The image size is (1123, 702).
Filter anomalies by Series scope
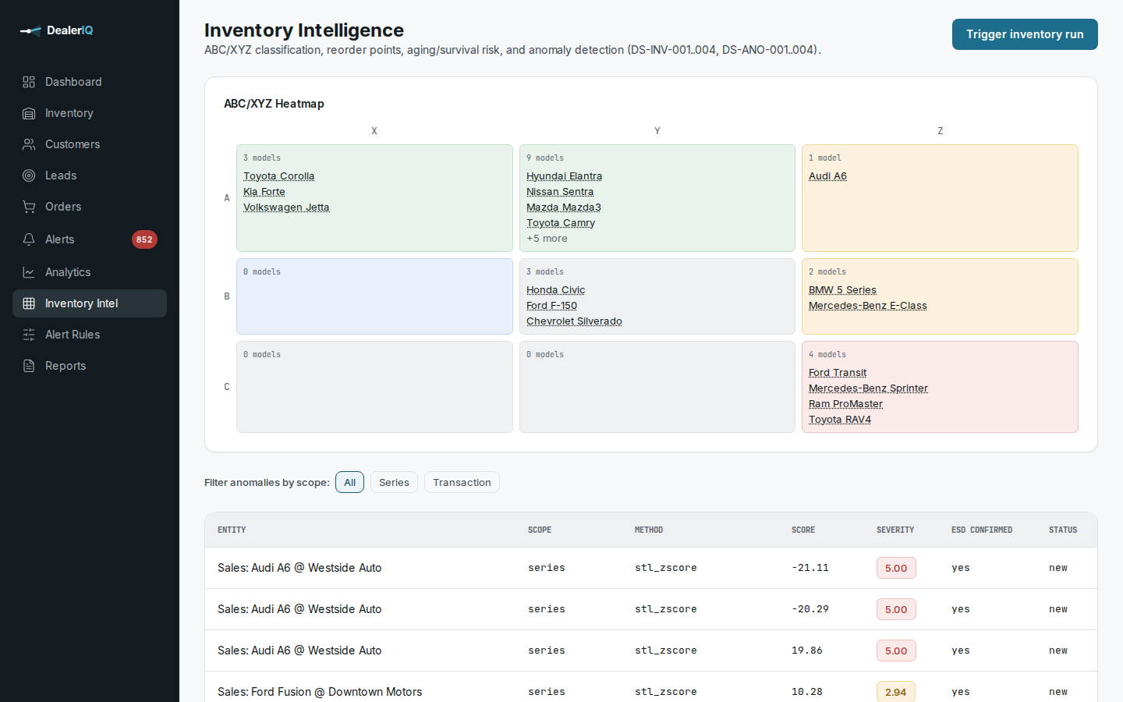coord(394,482)
